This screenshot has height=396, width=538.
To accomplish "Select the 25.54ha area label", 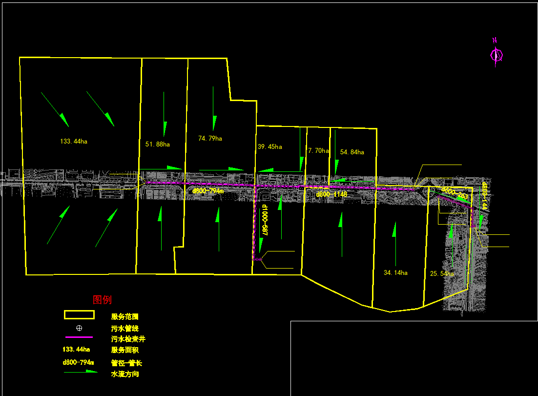I will tap(442, 274).
